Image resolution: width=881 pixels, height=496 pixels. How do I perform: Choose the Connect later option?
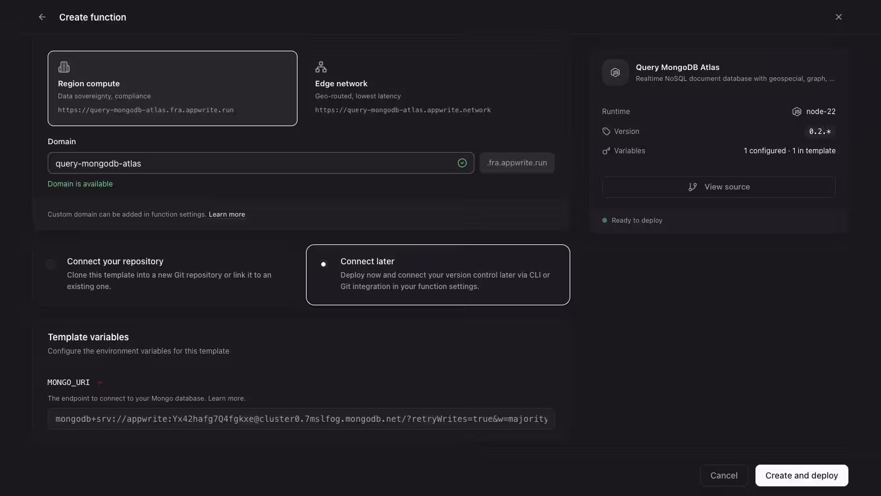[x=438, y=275]
